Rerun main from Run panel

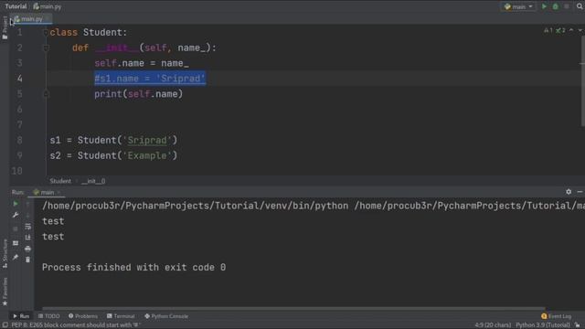pyautogui.click(x=16, y=204)
